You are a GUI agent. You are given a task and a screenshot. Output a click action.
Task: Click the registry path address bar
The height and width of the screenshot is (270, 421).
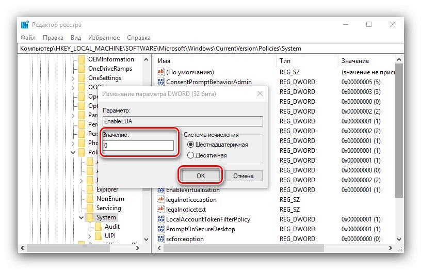(211, 49)
